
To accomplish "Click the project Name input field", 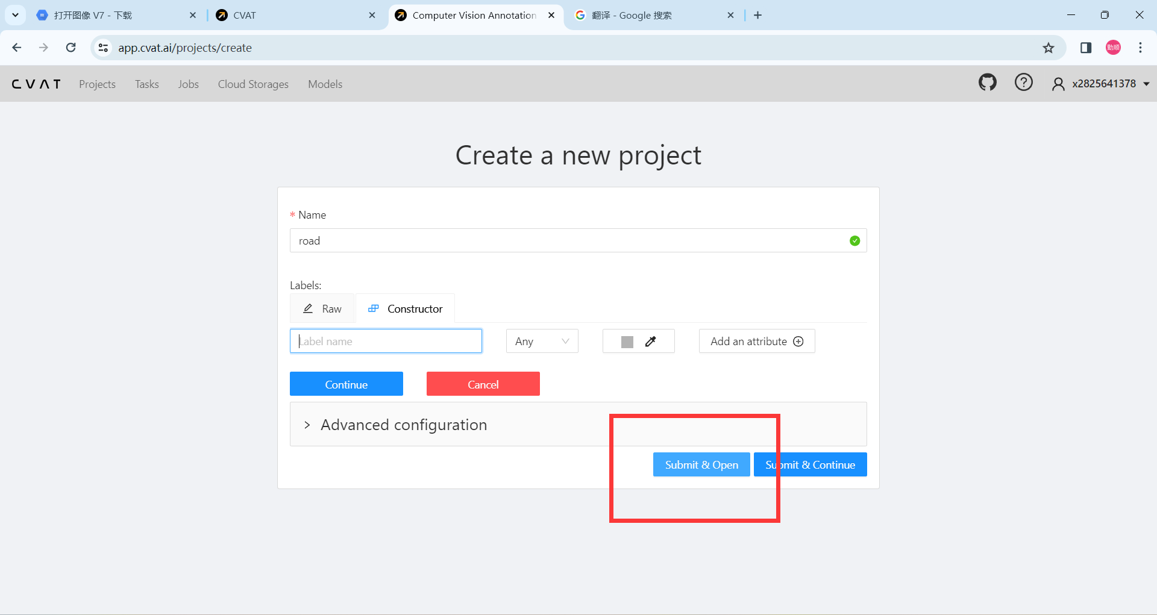I will click(x=578, y=241).
